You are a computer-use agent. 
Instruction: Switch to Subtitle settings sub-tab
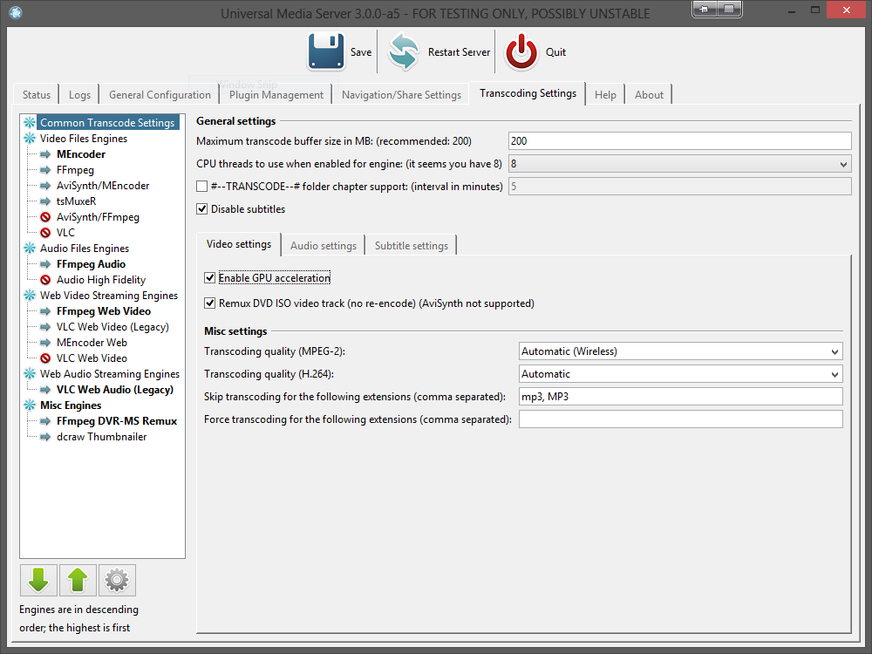pos(411,246)
